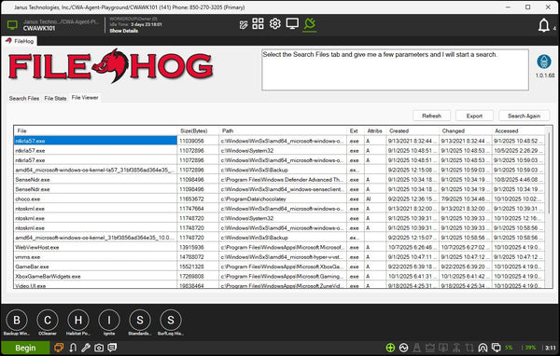Image resolution: width=560 pixels, height=356 pixels.
Task: Open the four-squares dashboard icon
Action: pyautogui.click(x=258, y=23)
